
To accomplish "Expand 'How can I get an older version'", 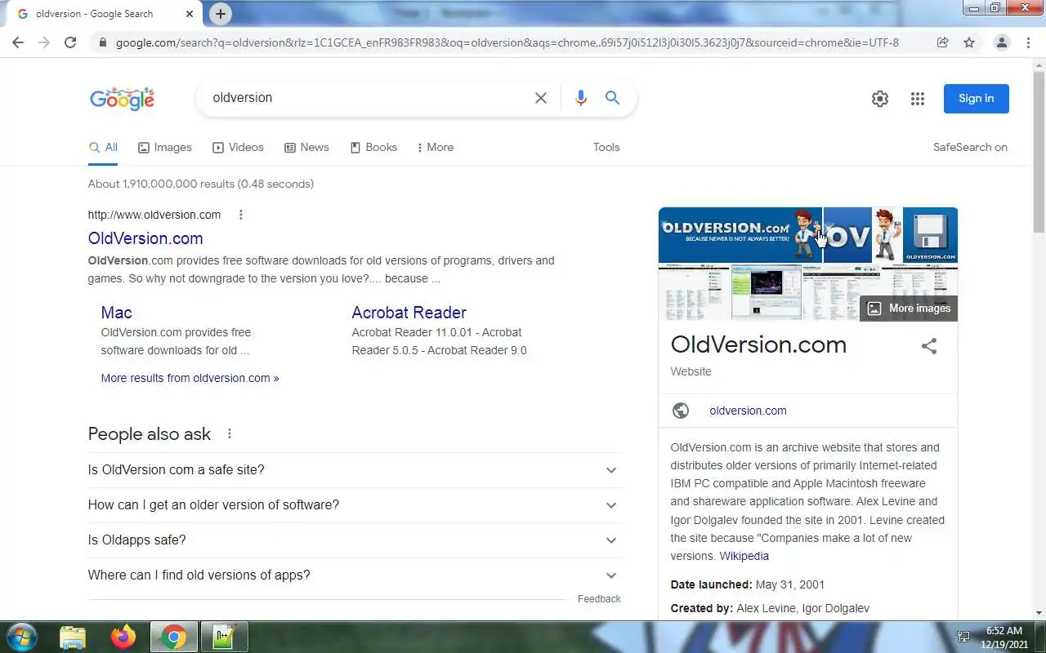I will 354,505.
